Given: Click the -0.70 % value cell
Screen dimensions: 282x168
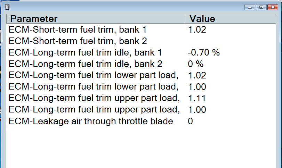Looking at the screenshot, I should (x=204, y=52).
